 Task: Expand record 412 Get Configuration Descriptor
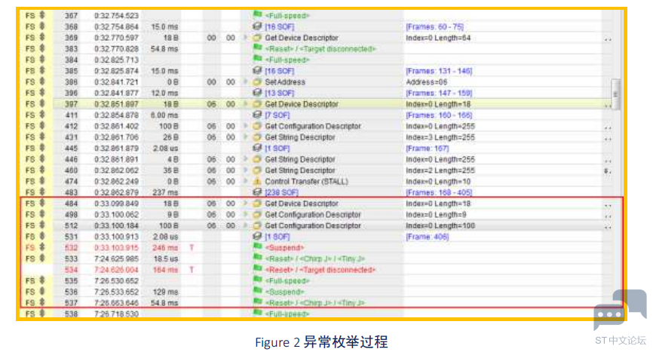coord(245,126)
